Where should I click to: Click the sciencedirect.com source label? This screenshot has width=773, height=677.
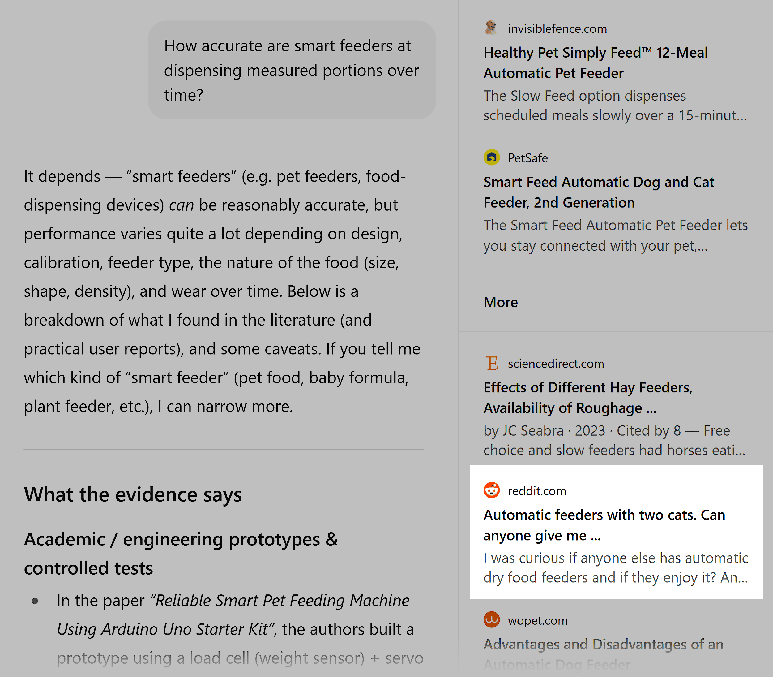556,364
